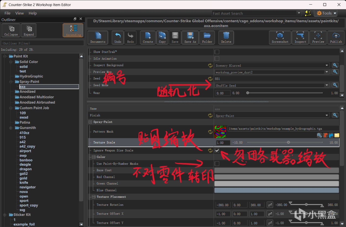
Task: Select the Sticker Kit tree node
Action: tap(22, 215)
